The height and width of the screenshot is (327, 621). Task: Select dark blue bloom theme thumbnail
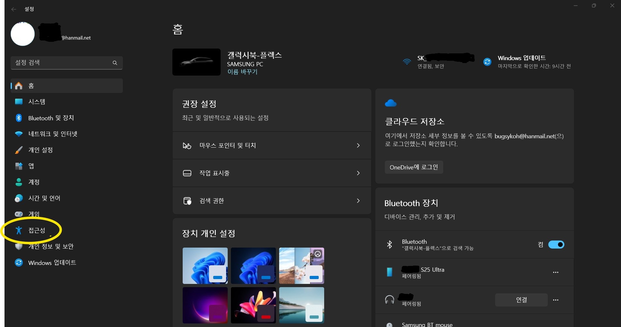[x=253, y=266]
